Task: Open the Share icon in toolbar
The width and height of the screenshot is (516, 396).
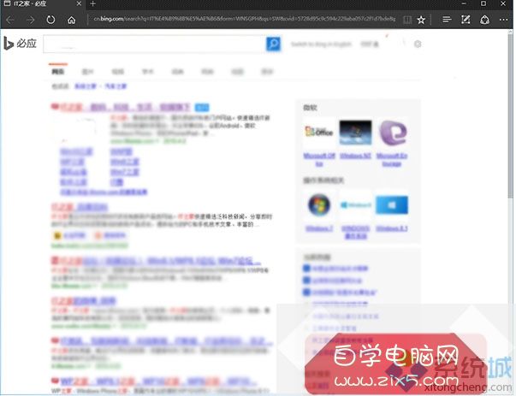Action: click(484, 20)
